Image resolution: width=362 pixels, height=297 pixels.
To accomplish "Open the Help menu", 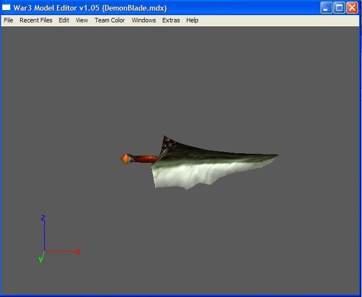I will click(x=192, y=20).
